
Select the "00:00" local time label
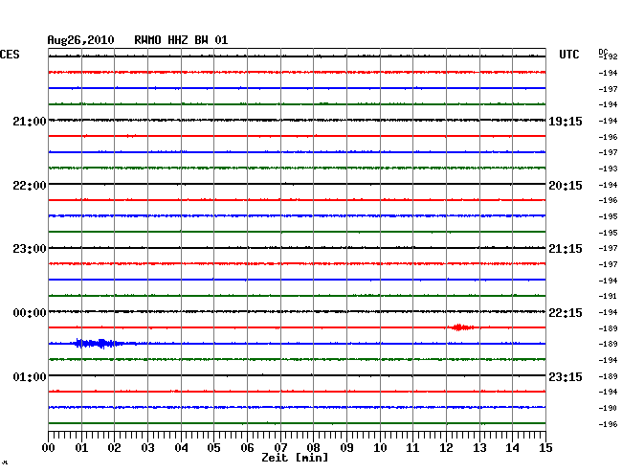coord(30,313)
